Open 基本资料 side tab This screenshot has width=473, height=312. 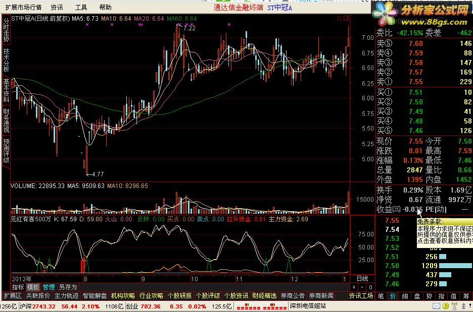click(6, 90)
